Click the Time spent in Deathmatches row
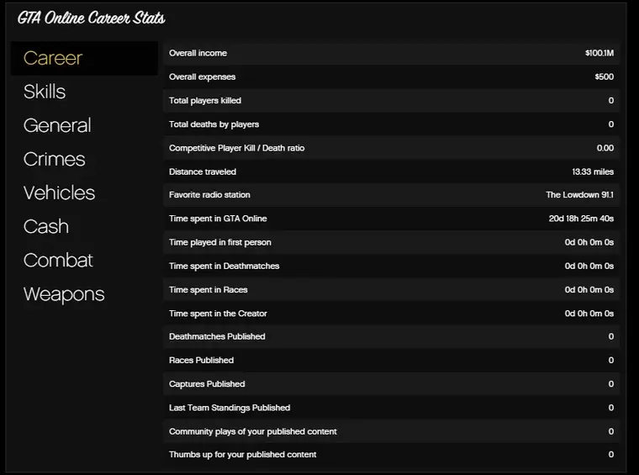 point(391,266)
